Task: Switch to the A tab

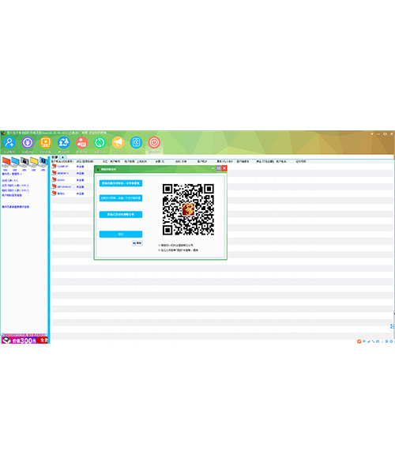Action: click(62, 157)
